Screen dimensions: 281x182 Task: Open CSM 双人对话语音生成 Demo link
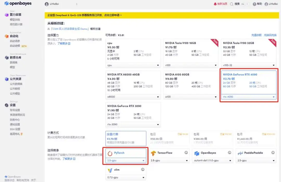[70, 29]
